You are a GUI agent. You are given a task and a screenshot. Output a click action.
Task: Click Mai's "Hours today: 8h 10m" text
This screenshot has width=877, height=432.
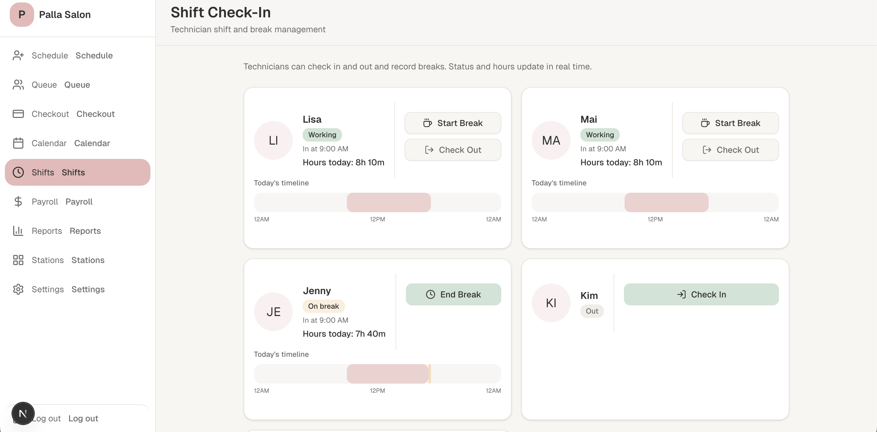click(x=621, y=162)
